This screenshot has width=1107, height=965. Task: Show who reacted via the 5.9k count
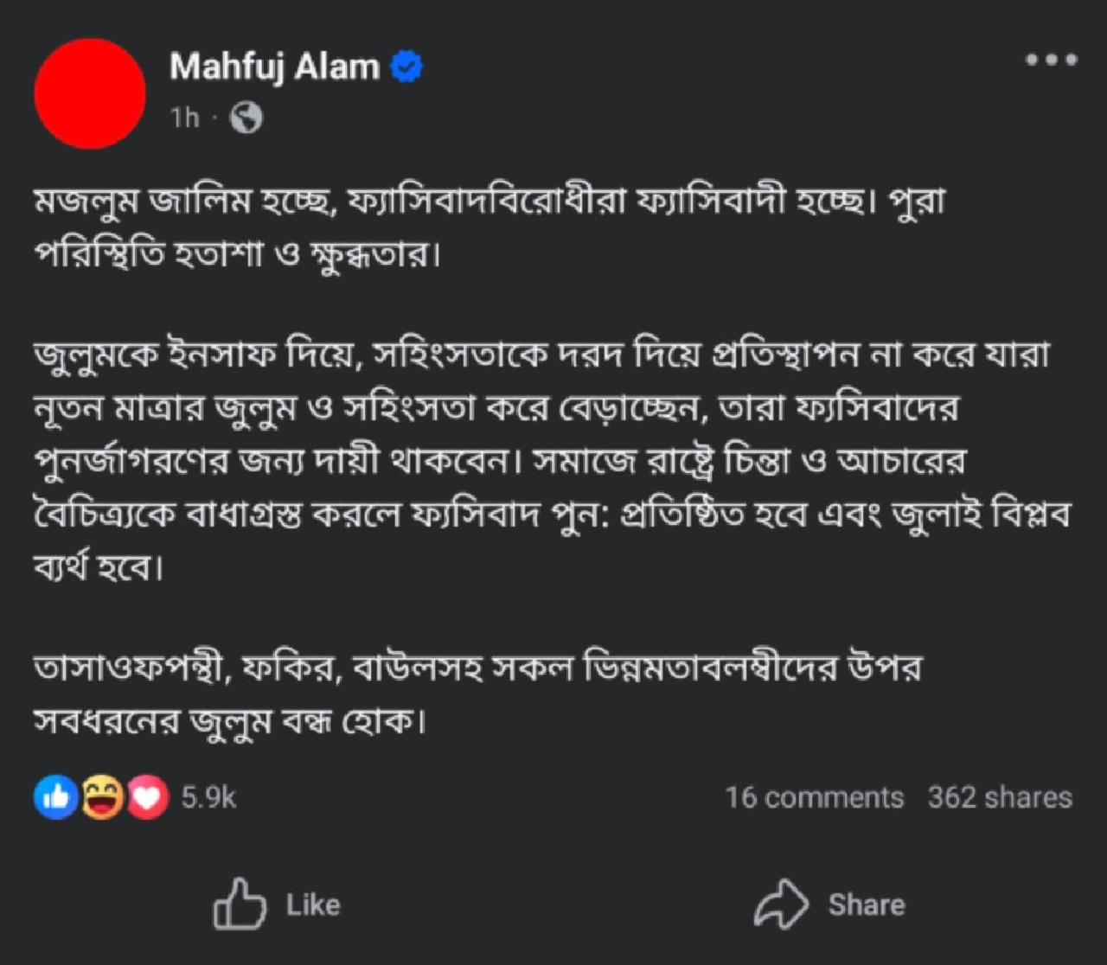point(208,797)
